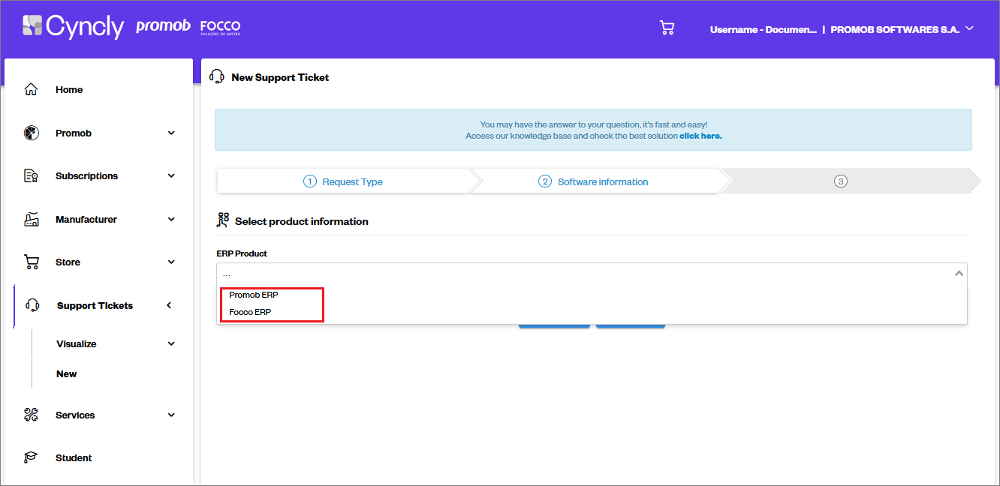The height and width of the screenshot is (486, 1000).
Task: Go to step 1 Request Type
Action: tap(343, 181)
